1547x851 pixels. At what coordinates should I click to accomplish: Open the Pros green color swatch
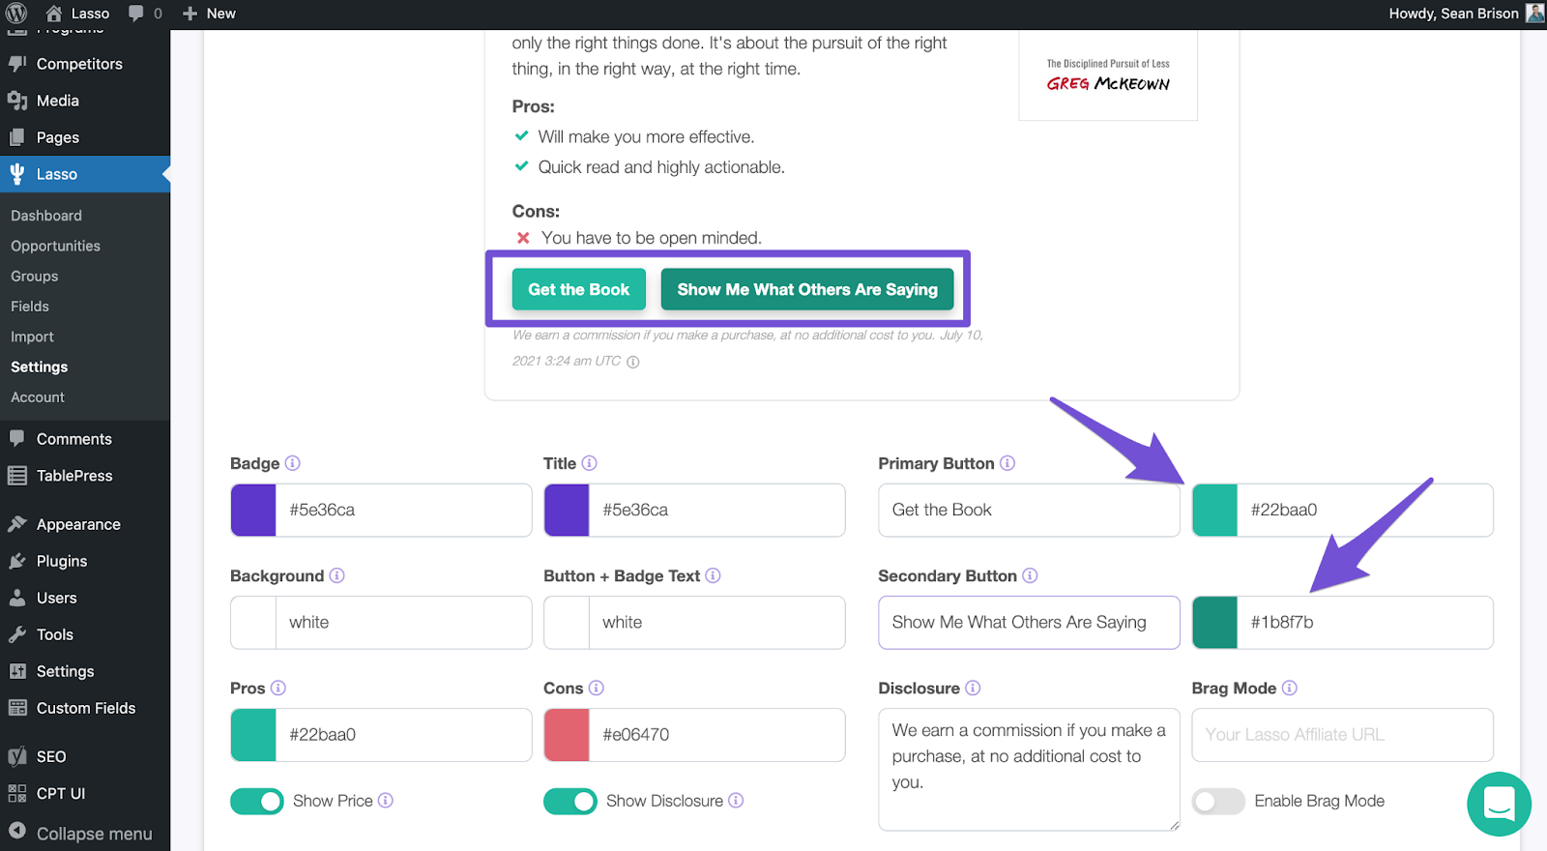point(253,734)
